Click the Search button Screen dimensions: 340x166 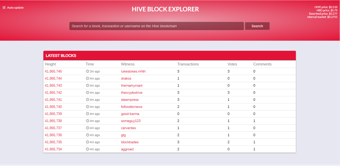(x=257, y=26)
